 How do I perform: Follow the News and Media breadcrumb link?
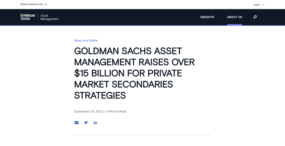[86, 40]
